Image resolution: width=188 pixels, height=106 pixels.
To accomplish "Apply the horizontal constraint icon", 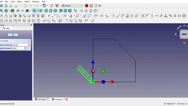I will coord(157,16).
